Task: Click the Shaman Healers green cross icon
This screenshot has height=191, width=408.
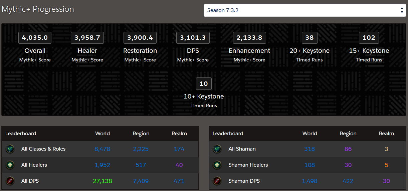Action: pos(217,165)
